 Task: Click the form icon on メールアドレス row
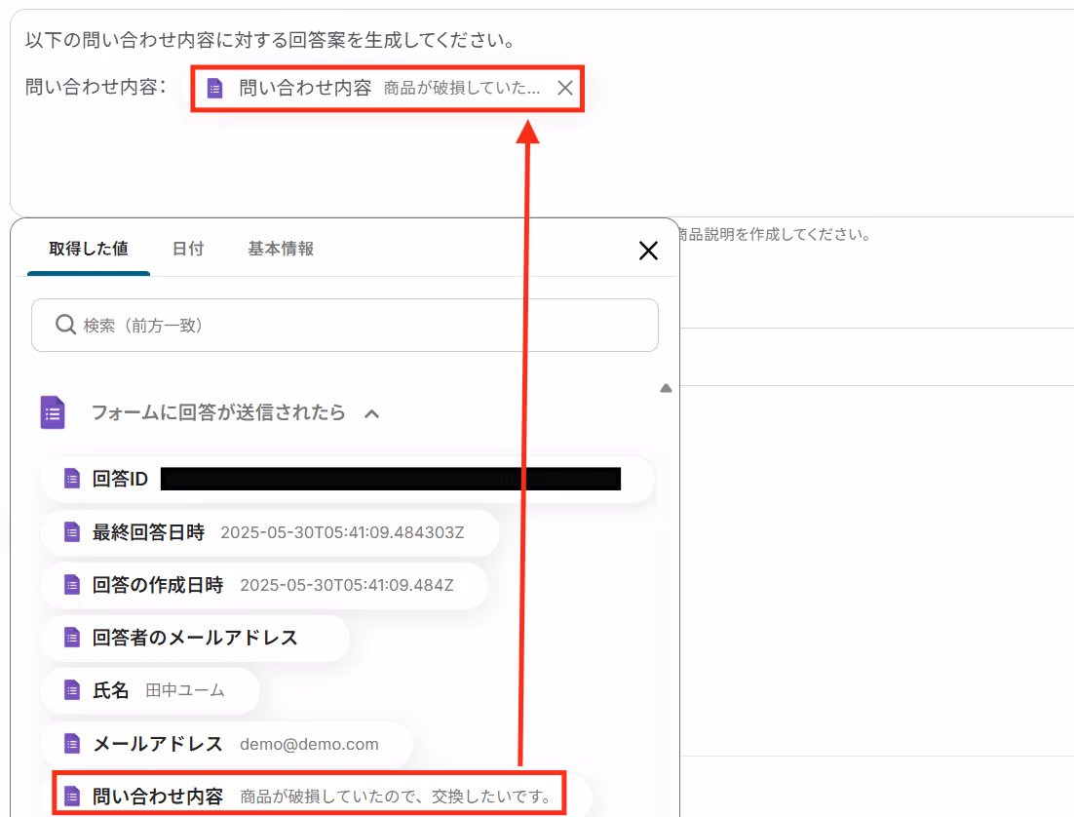coord(72,743)
